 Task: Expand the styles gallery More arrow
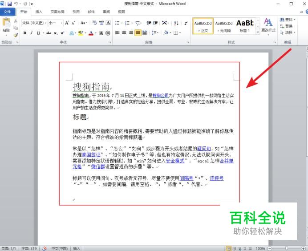258,32
